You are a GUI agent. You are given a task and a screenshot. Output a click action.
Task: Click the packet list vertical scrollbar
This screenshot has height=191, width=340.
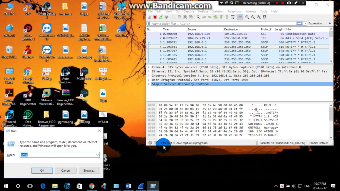point(331,45)
